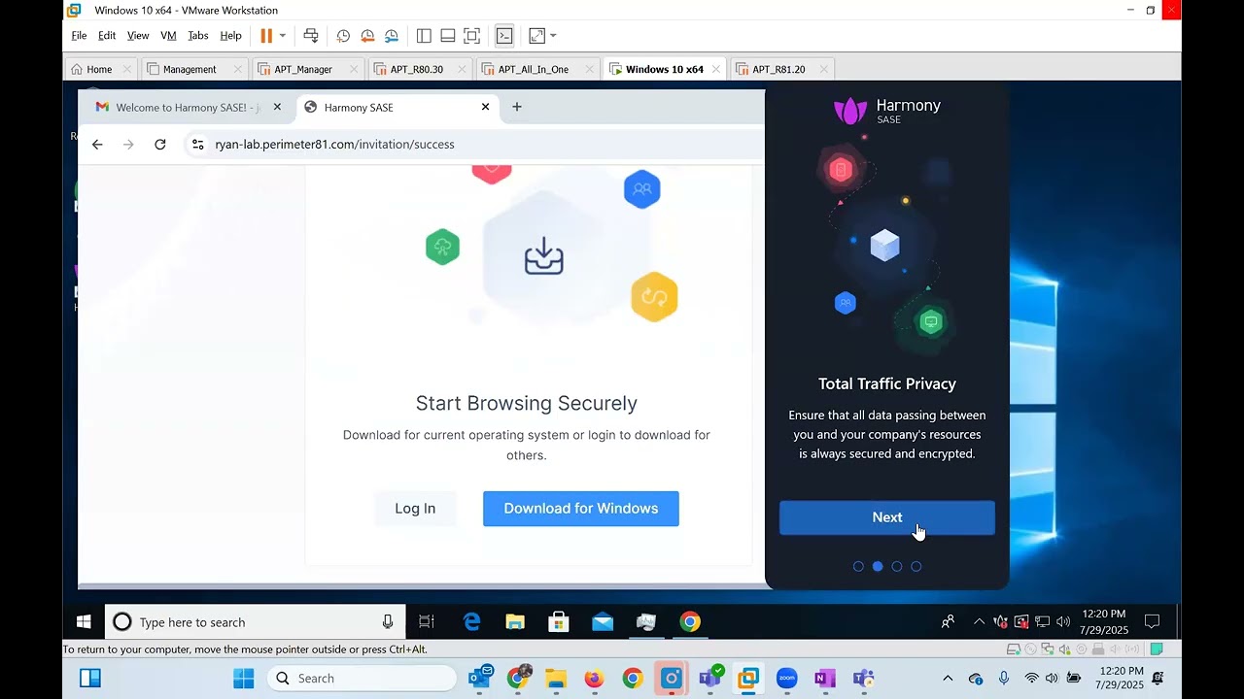Go back in the Chrome browser
The width and height of the screenshot is (1244, 699).
point(97,145)
